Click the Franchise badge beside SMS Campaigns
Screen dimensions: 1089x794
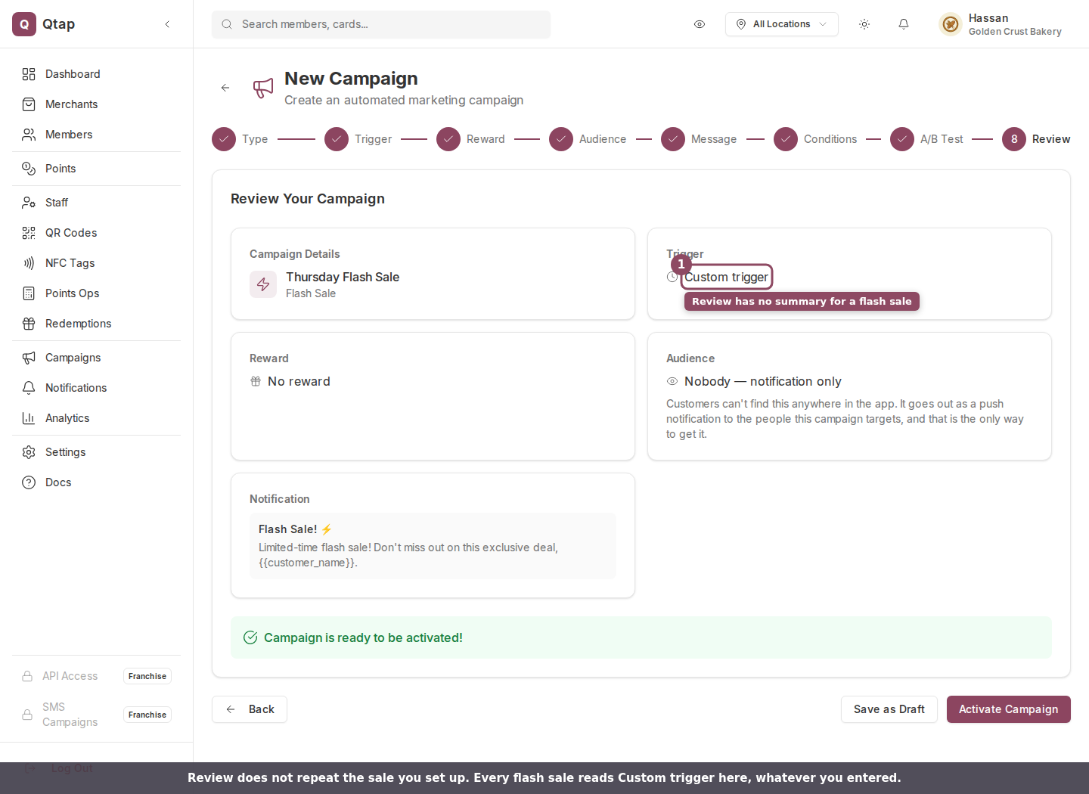[147, 715]
